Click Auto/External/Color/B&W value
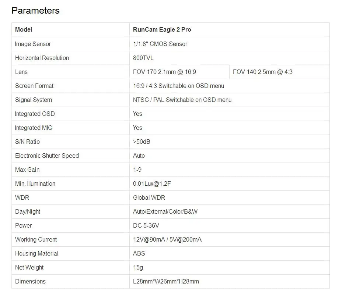 [x=165, y=211]
